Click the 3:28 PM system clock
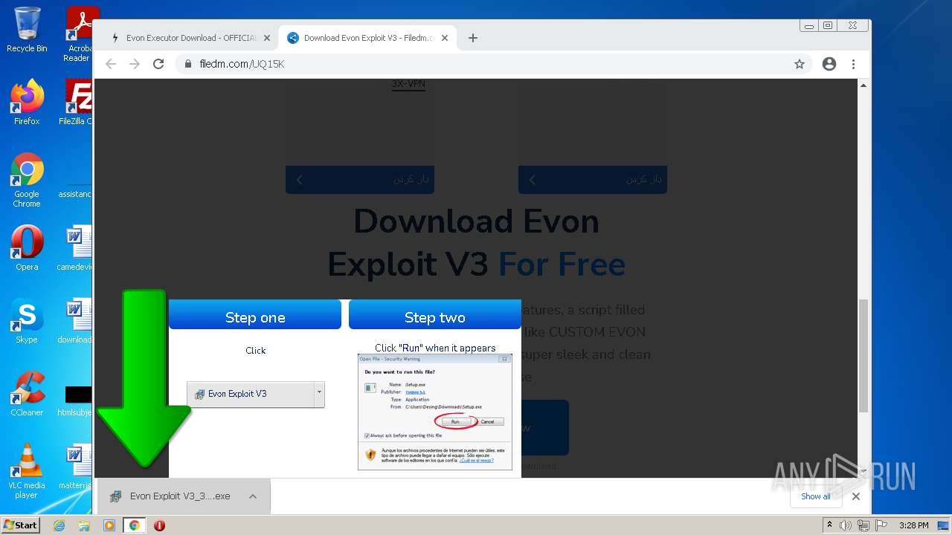 [913, 525]
